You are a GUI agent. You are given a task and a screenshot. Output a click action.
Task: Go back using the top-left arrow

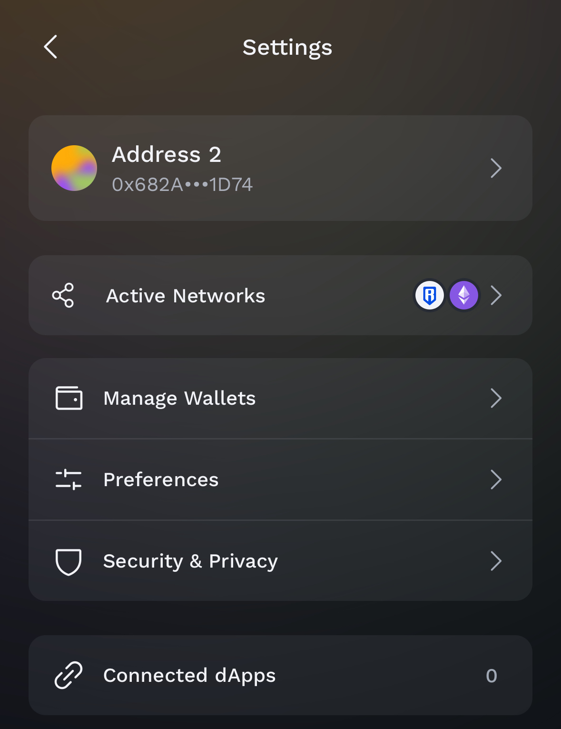point(50,47)
